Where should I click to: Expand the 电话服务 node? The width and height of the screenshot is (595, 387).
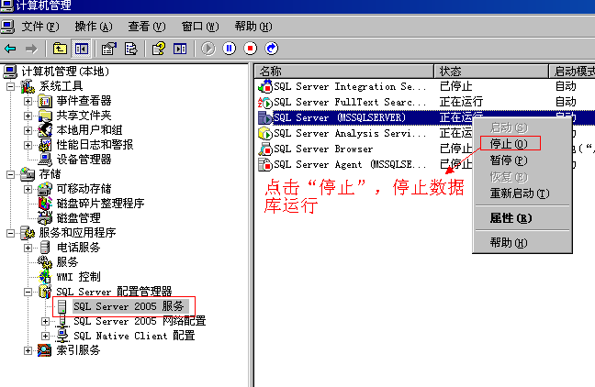tap(28, 248)
